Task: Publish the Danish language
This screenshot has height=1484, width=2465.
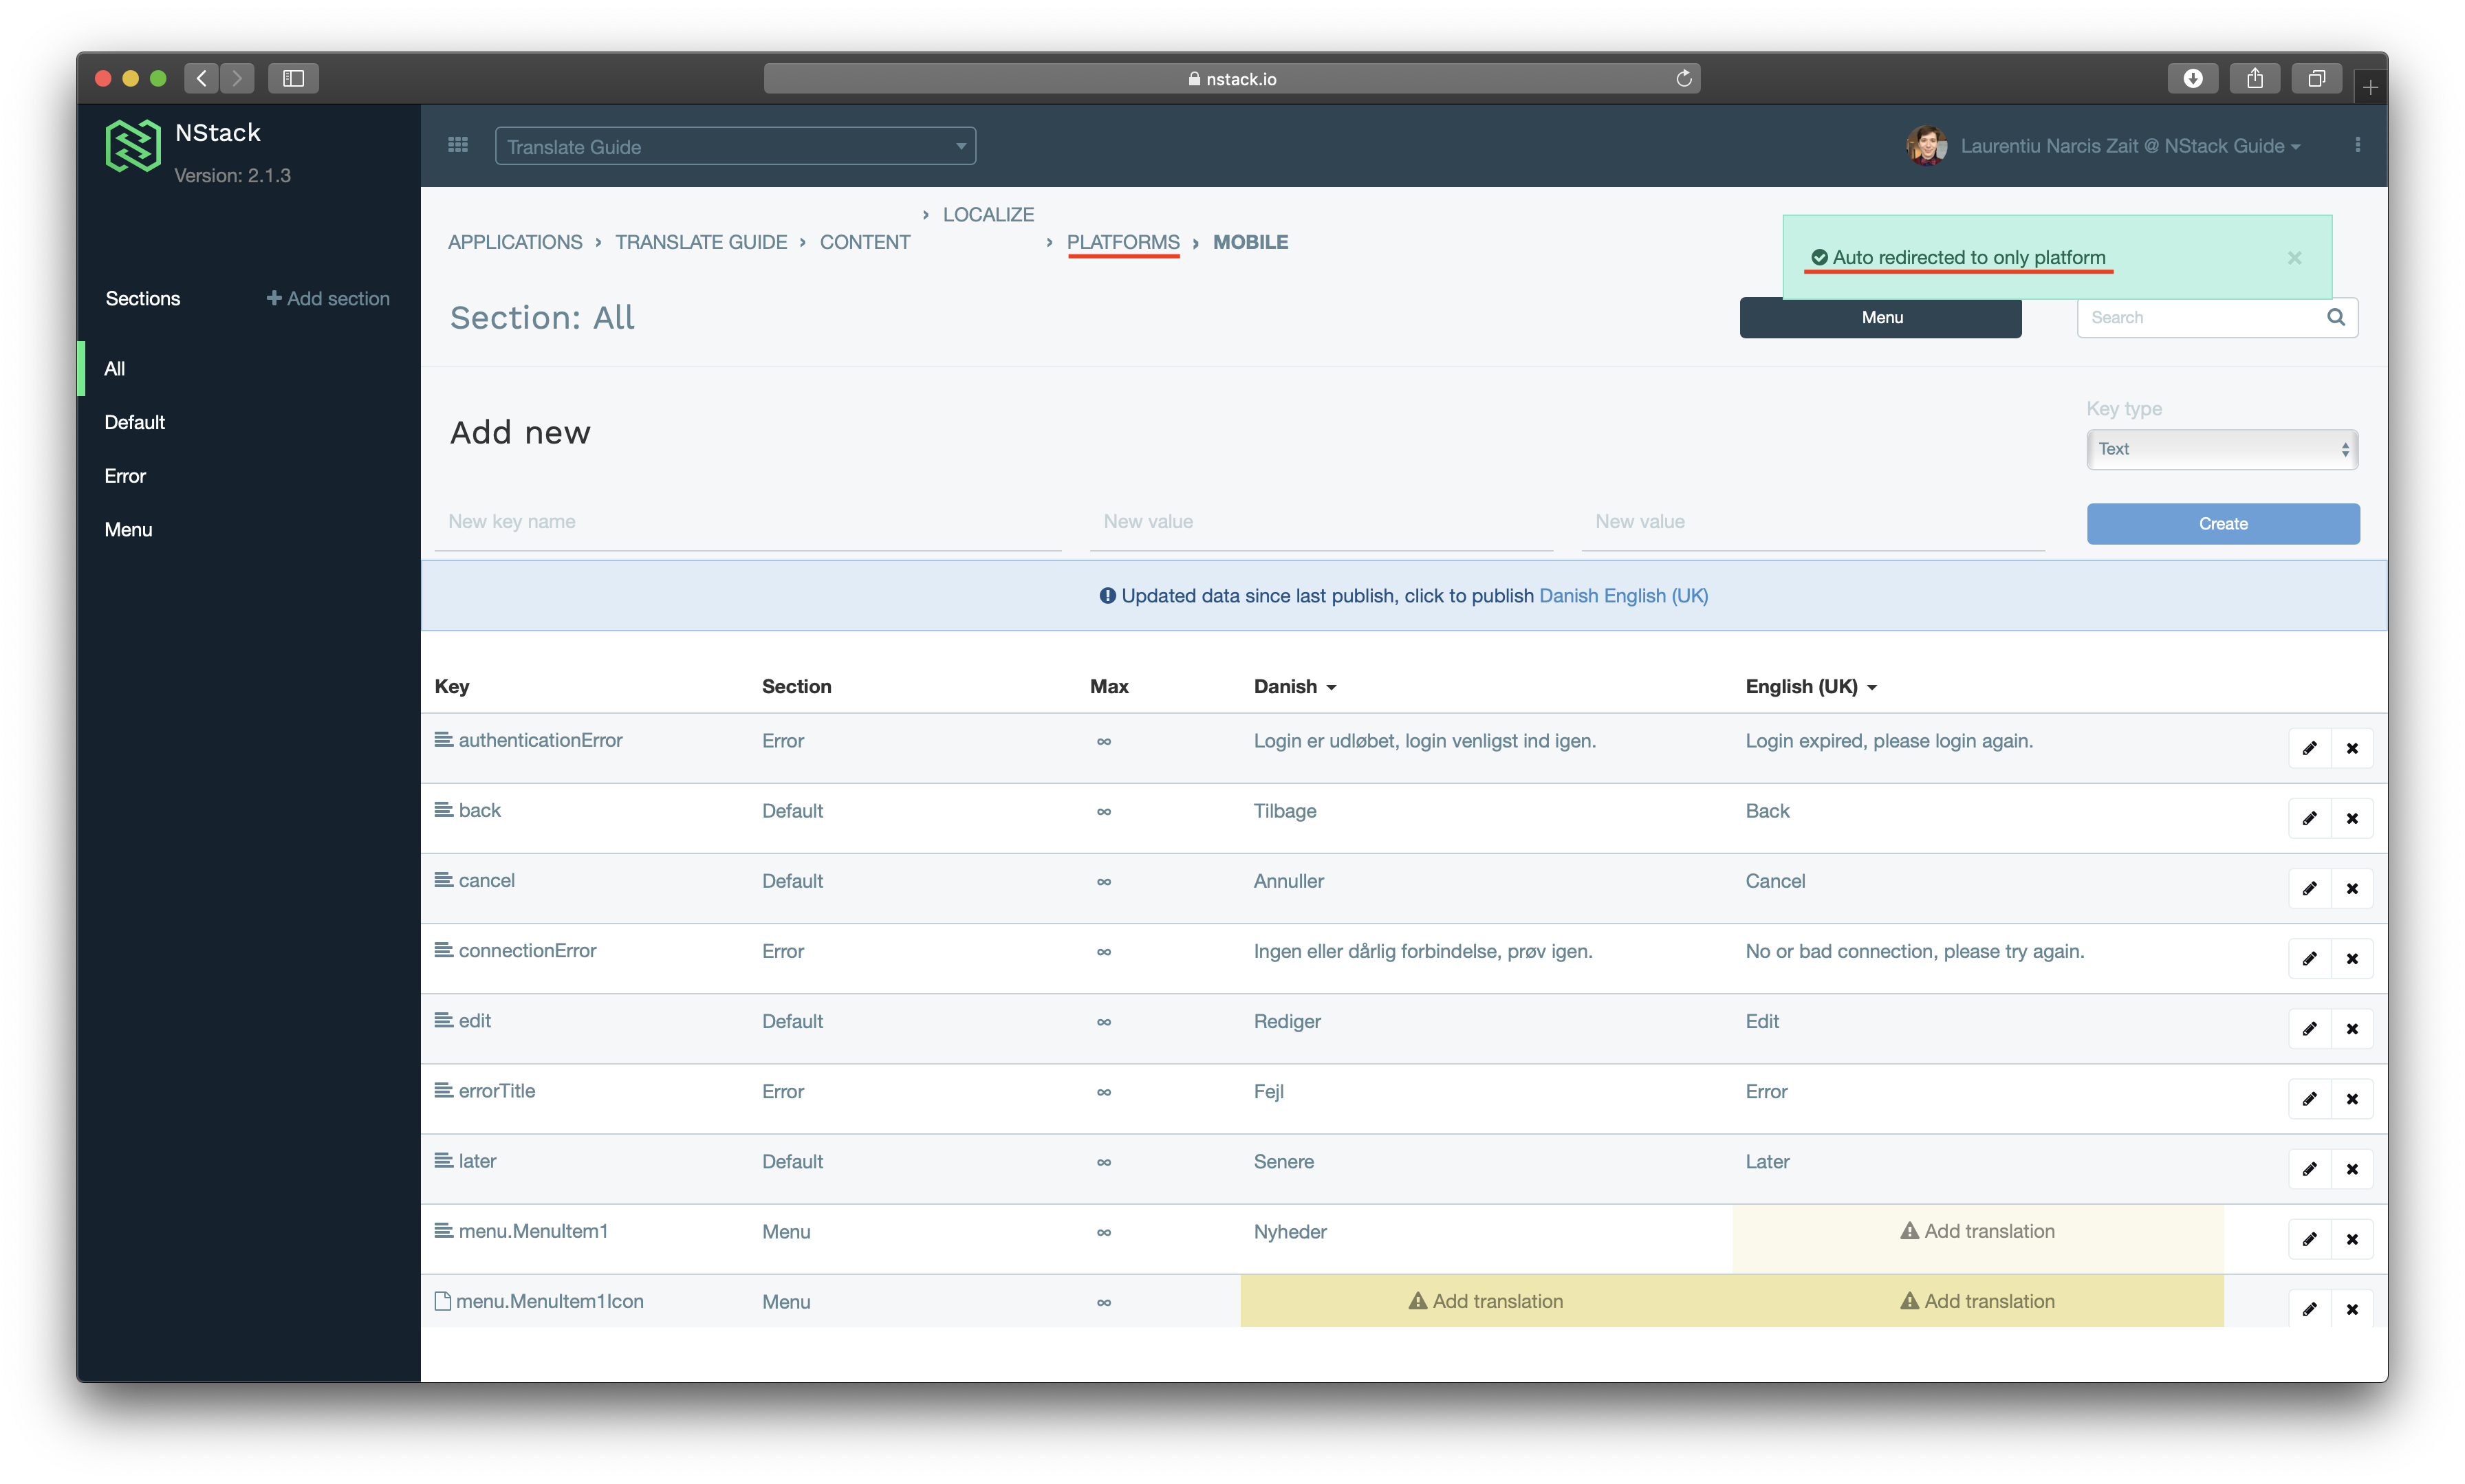Action: coord(1568,596)
